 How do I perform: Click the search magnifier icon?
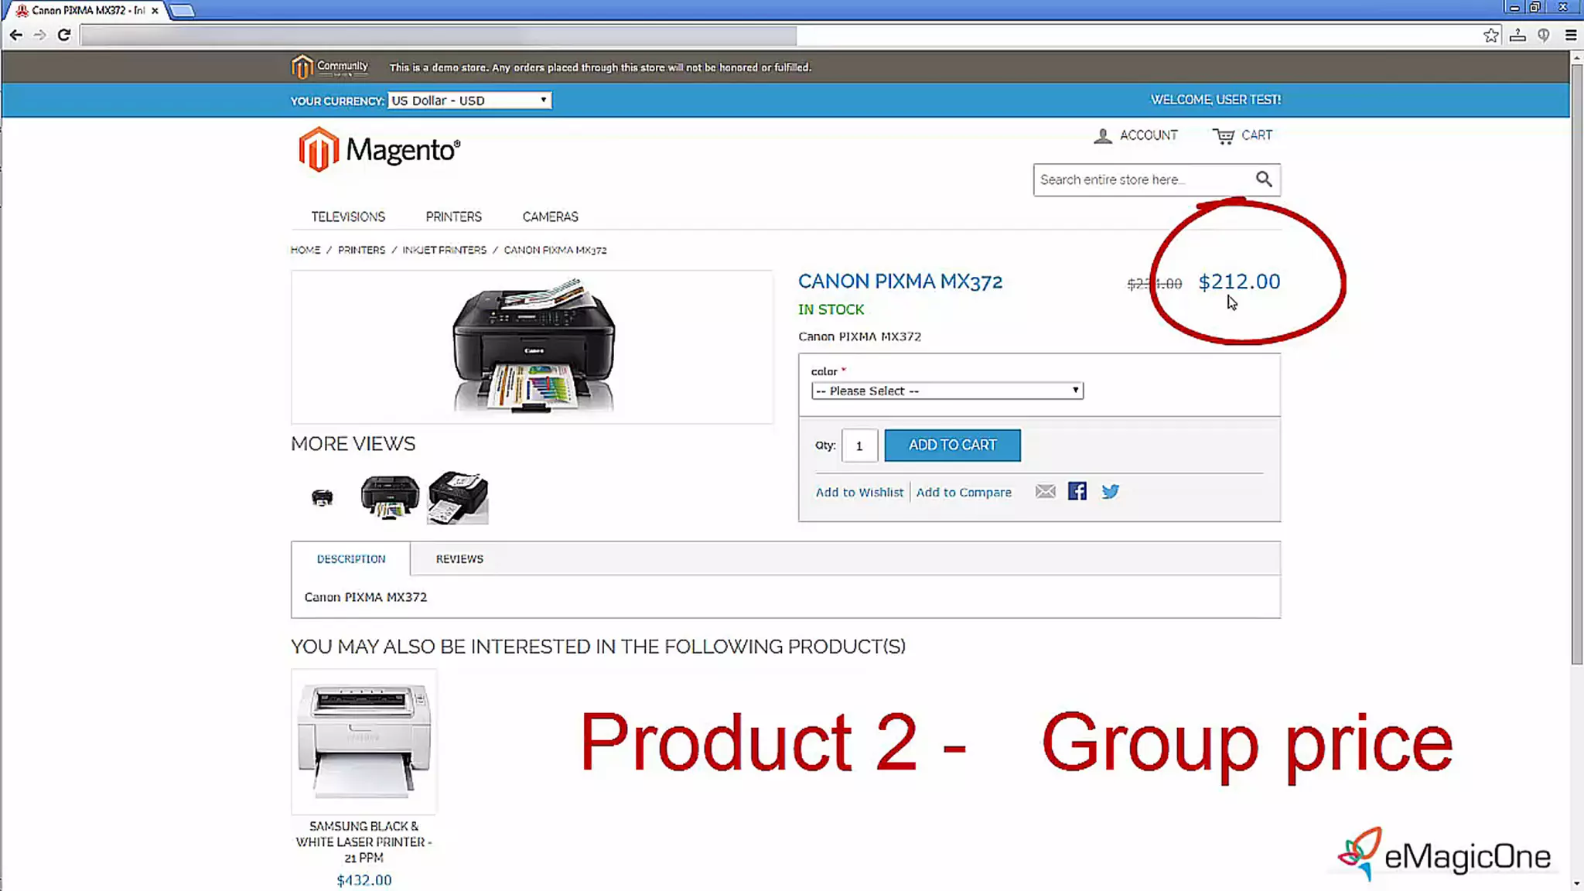point(1263,179)
